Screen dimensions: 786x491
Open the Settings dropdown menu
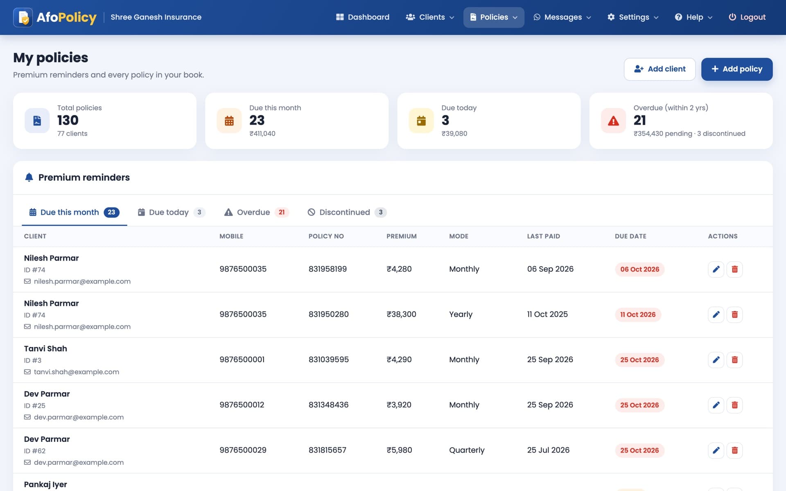point(633,17)
